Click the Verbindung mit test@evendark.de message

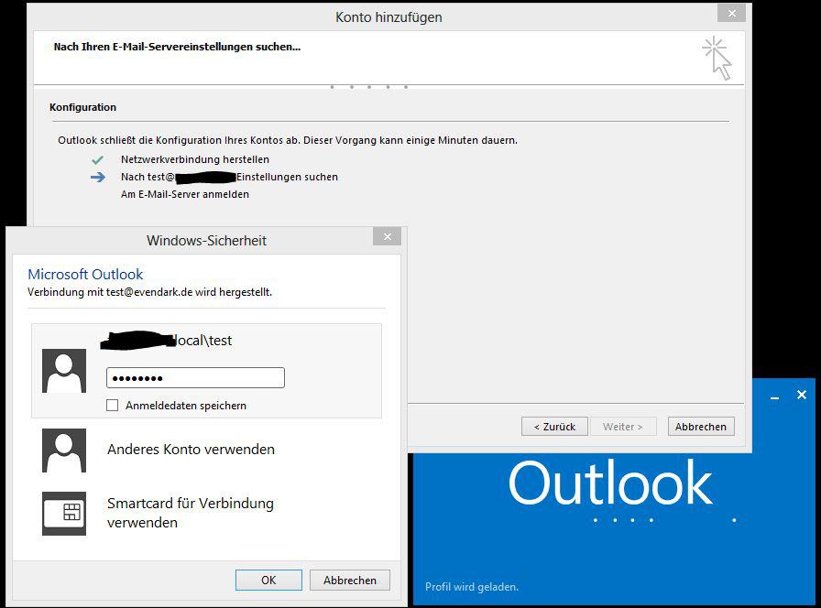[x=149, y=292]
